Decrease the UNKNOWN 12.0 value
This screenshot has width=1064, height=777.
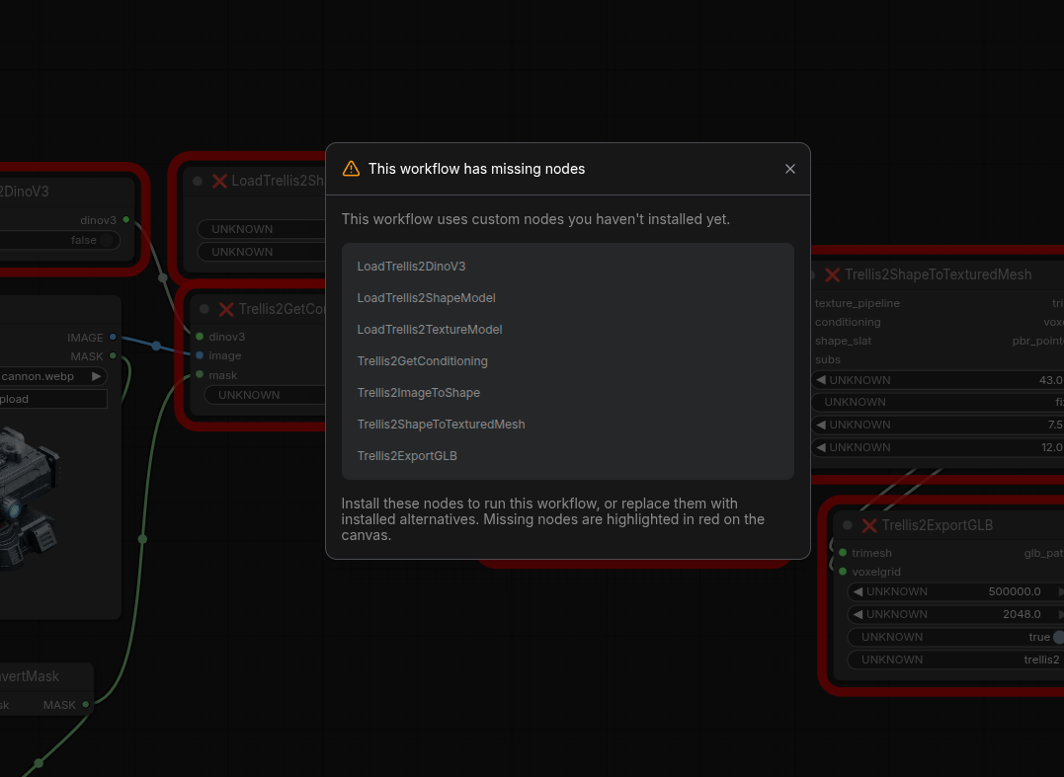pyautogui.click(x=821, y=447)
